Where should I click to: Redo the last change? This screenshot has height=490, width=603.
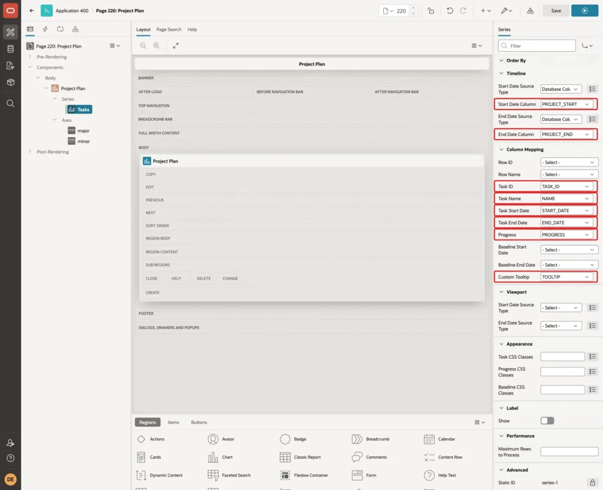click(x=463, y=11)
